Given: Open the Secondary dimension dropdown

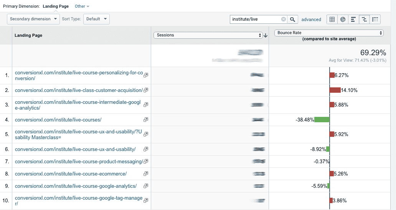Looking at the screenshot, I should pos(33,19).
